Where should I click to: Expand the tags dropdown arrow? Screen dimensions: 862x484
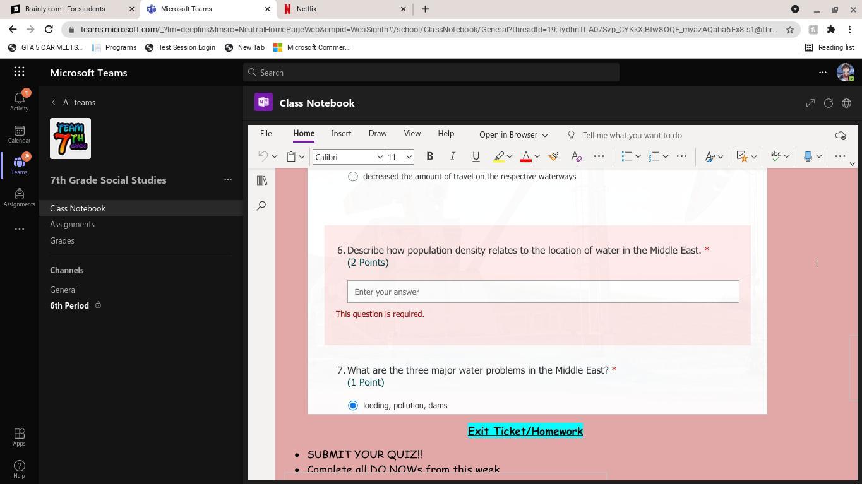754,156
